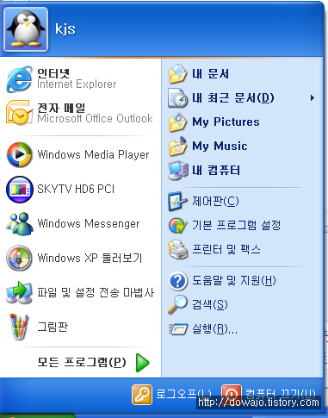Select the 파일 및 설정 전송 마법사 label
This screenshot has width=328, height=418.
coord(96,292)
